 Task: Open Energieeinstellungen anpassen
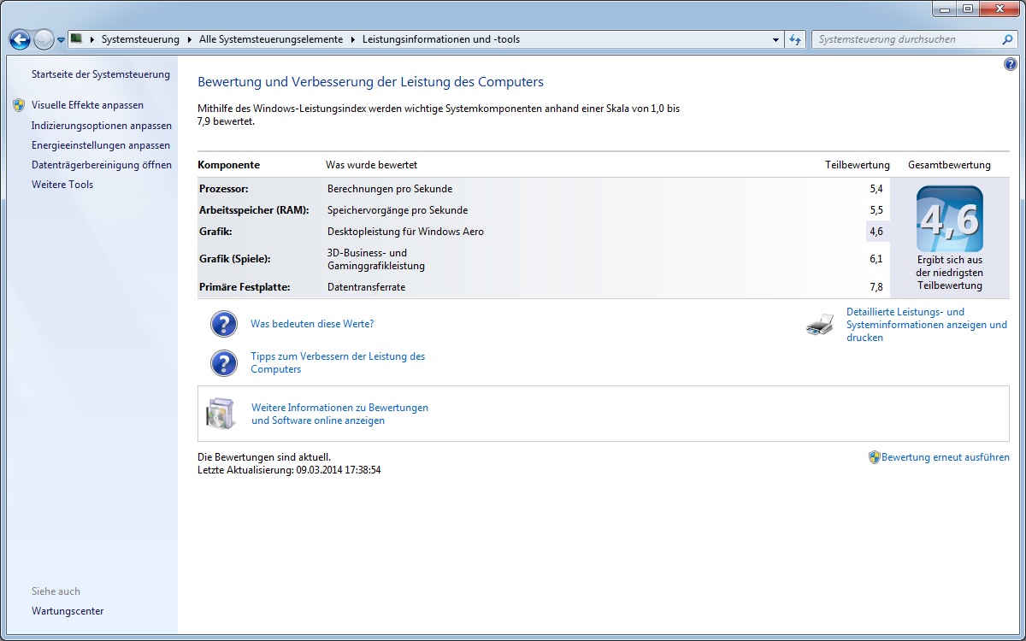(x=101, y=145)
